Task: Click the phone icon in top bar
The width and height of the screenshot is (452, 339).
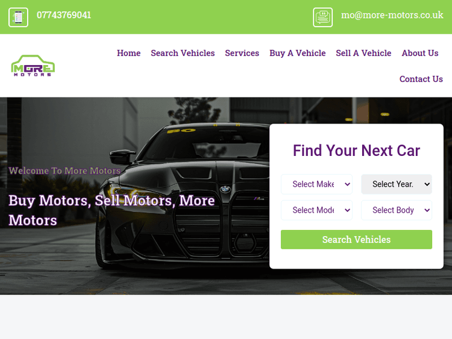Action: click(x=18, y=17)
